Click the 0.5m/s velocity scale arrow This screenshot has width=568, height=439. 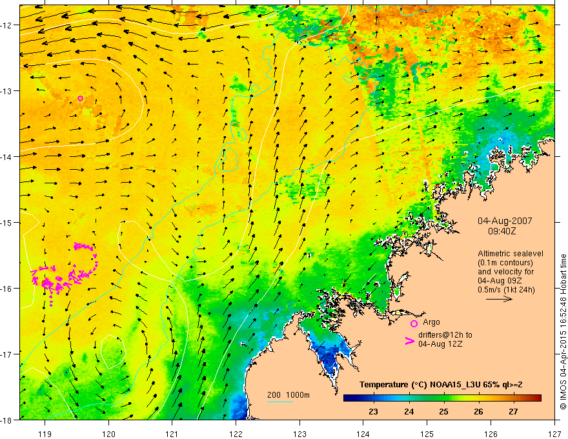499,299
